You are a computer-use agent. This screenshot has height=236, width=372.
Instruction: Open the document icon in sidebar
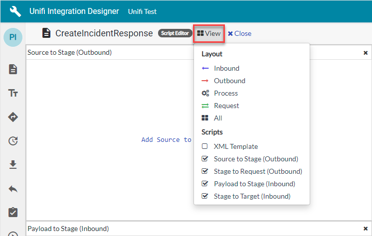tap(13, 69)
